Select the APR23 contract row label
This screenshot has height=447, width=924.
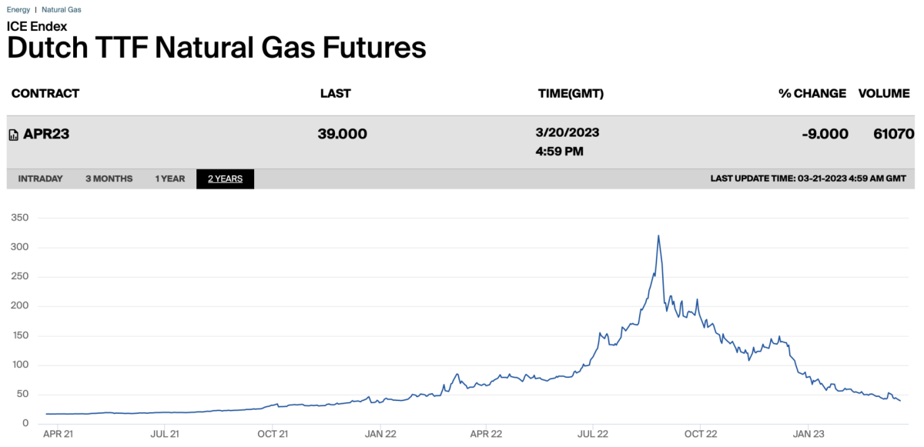tap(46, 134)
